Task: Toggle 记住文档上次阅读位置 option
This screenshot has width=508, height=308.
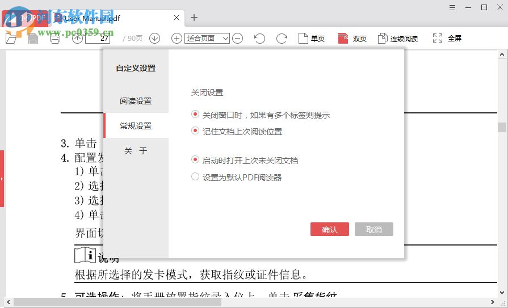Action: pos(195,131)
